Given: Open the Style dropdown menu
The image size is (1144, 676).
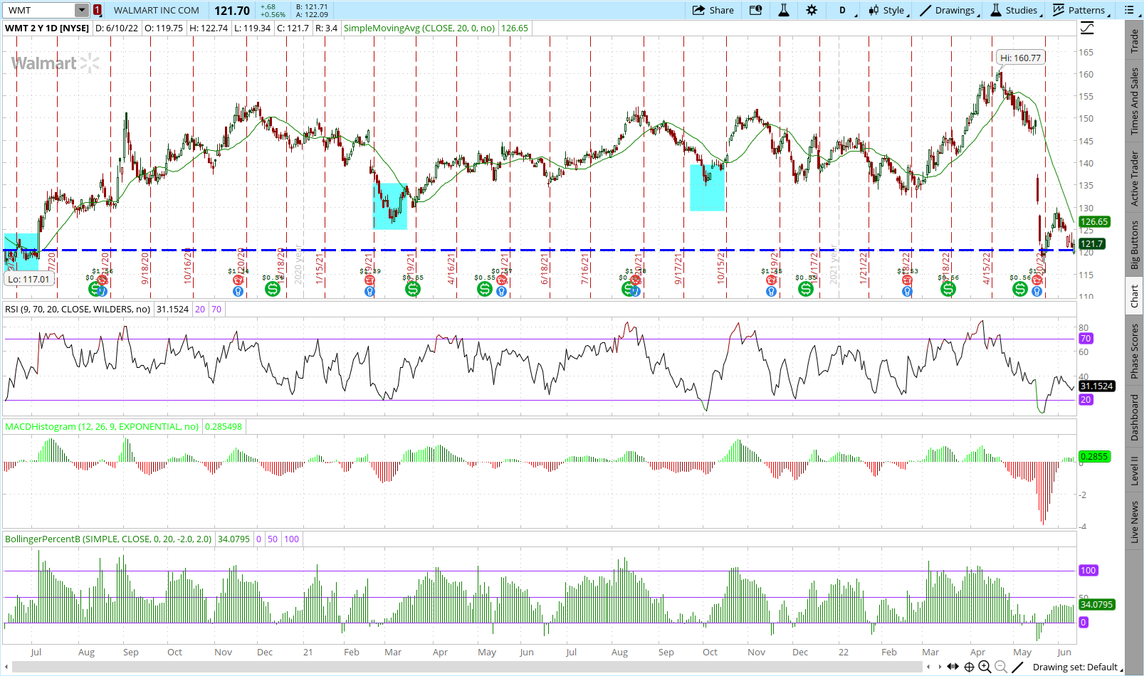Looking at the screenshot, I should pos(888,10).
